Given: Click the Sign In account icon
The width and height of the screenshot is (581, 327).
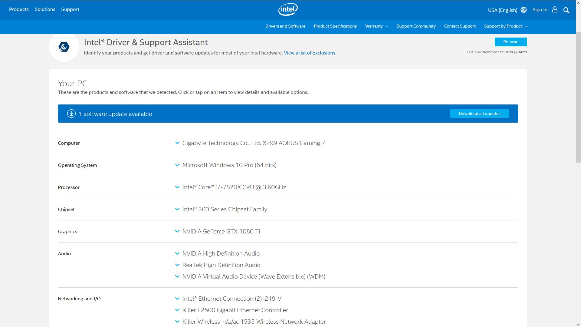Looking at the screenshot, I should tap(555, 9).
